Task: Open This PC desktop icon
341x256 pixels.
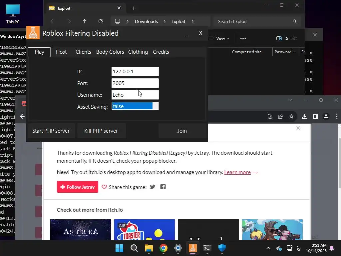Action: (13, 14)
